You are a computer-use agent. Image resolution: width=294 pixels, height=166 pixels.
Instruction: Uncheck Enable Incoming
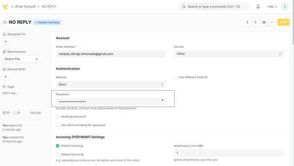click(x=58, y=146)
